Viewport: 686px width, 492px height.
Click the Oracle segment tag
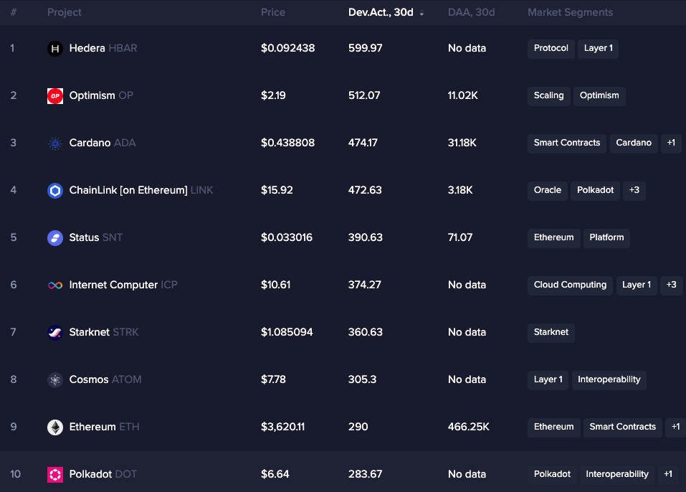548,190
